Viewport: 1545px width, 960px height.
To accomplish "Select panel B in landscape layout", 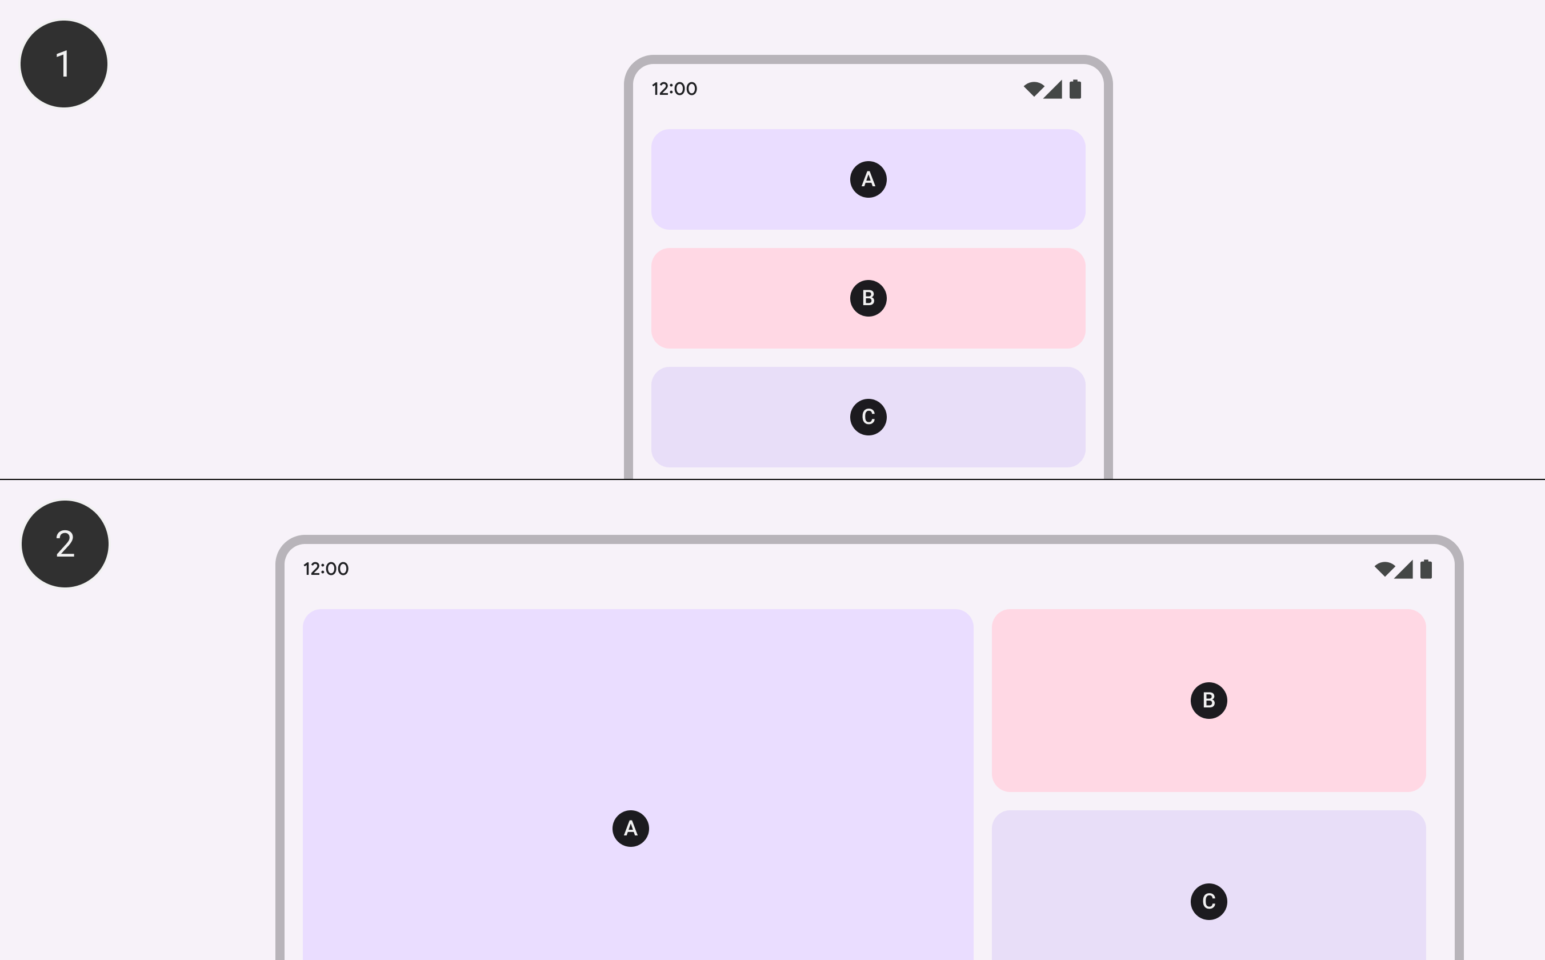I will pyautogui.click(x=1209, y=699).
